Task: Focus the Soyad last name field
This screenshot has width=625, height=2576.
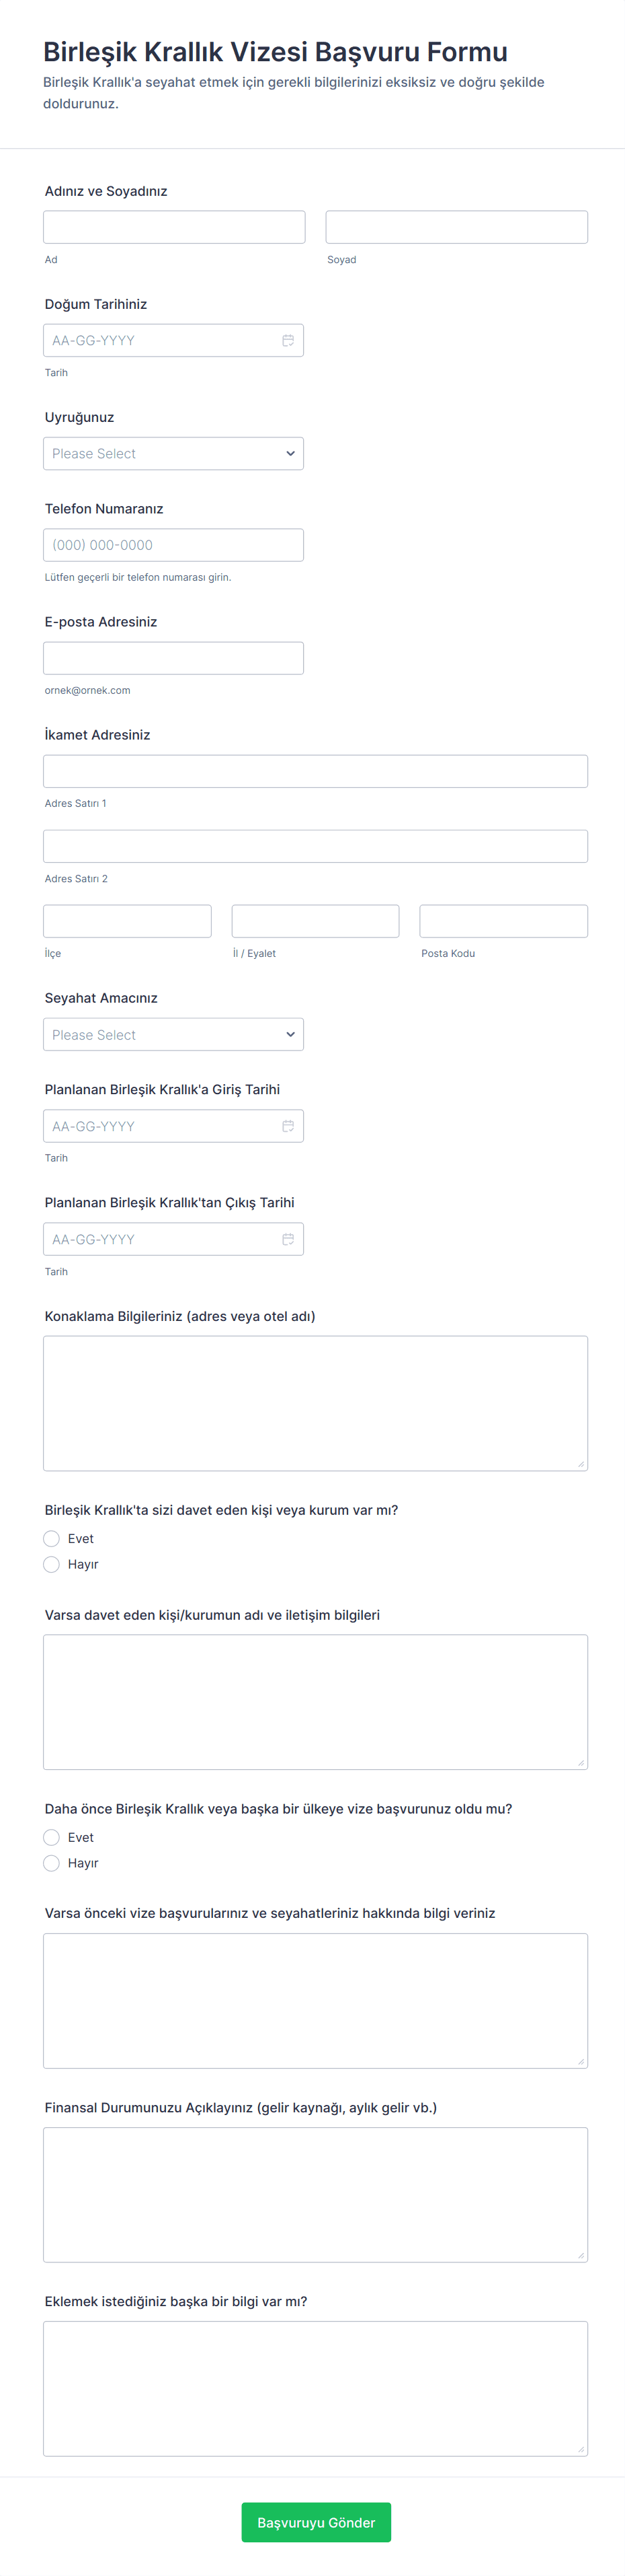Action: coord(456,227)
